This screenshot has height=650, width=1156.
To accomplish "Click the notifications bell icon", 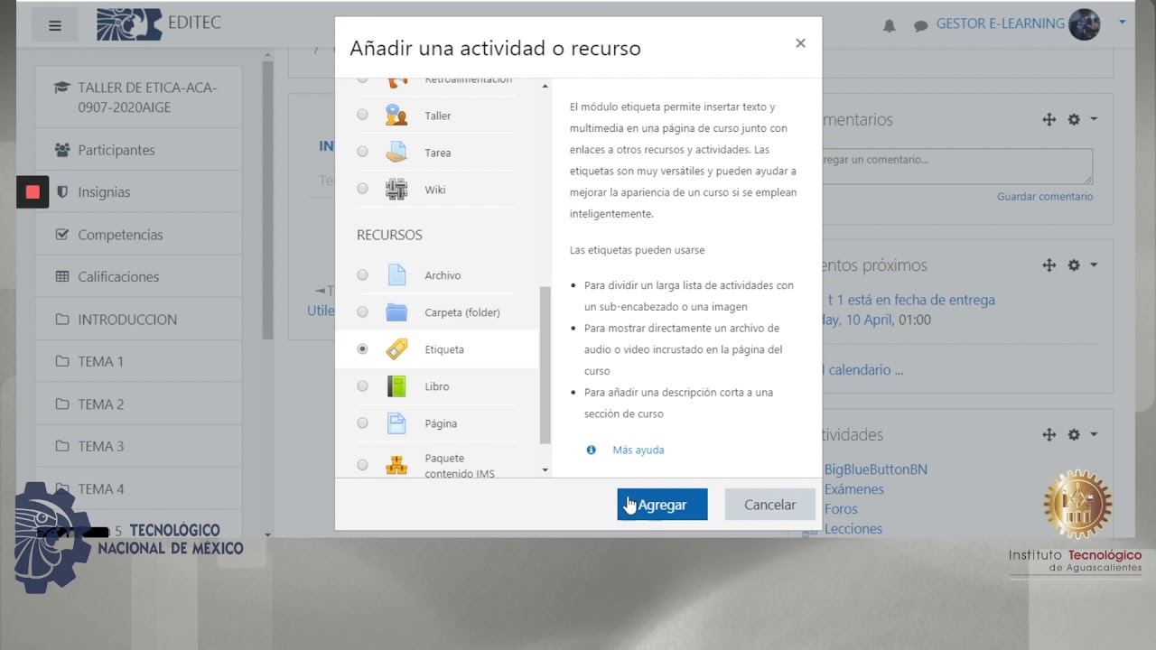I will 889,26.
